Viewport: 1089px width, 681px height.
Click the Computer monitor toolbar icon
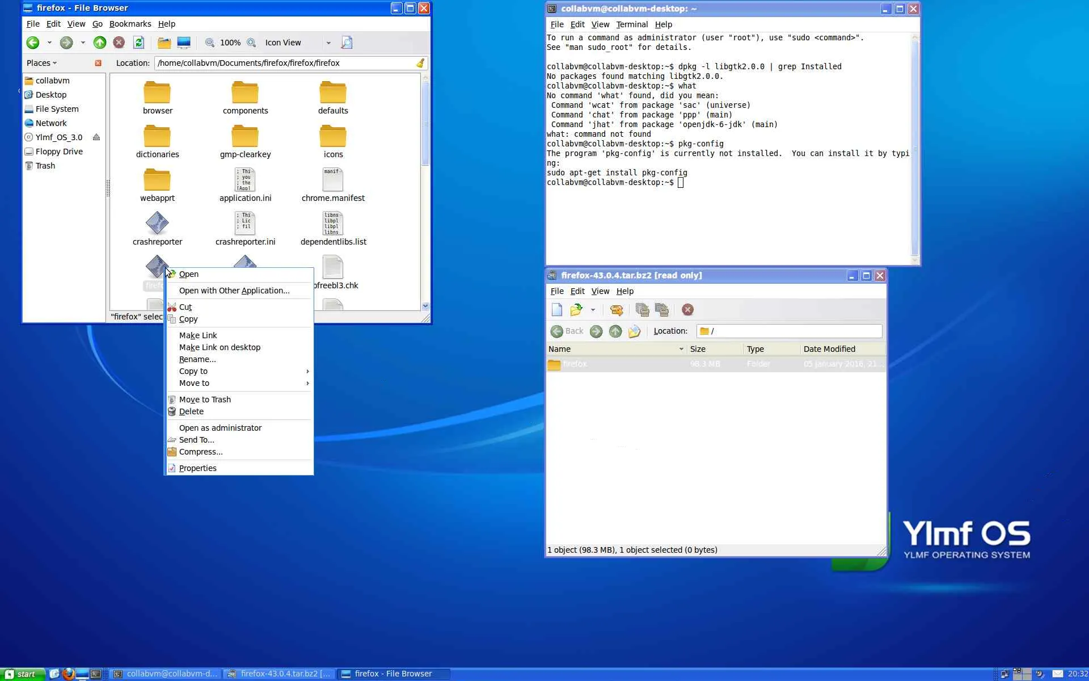pos(184,43)
